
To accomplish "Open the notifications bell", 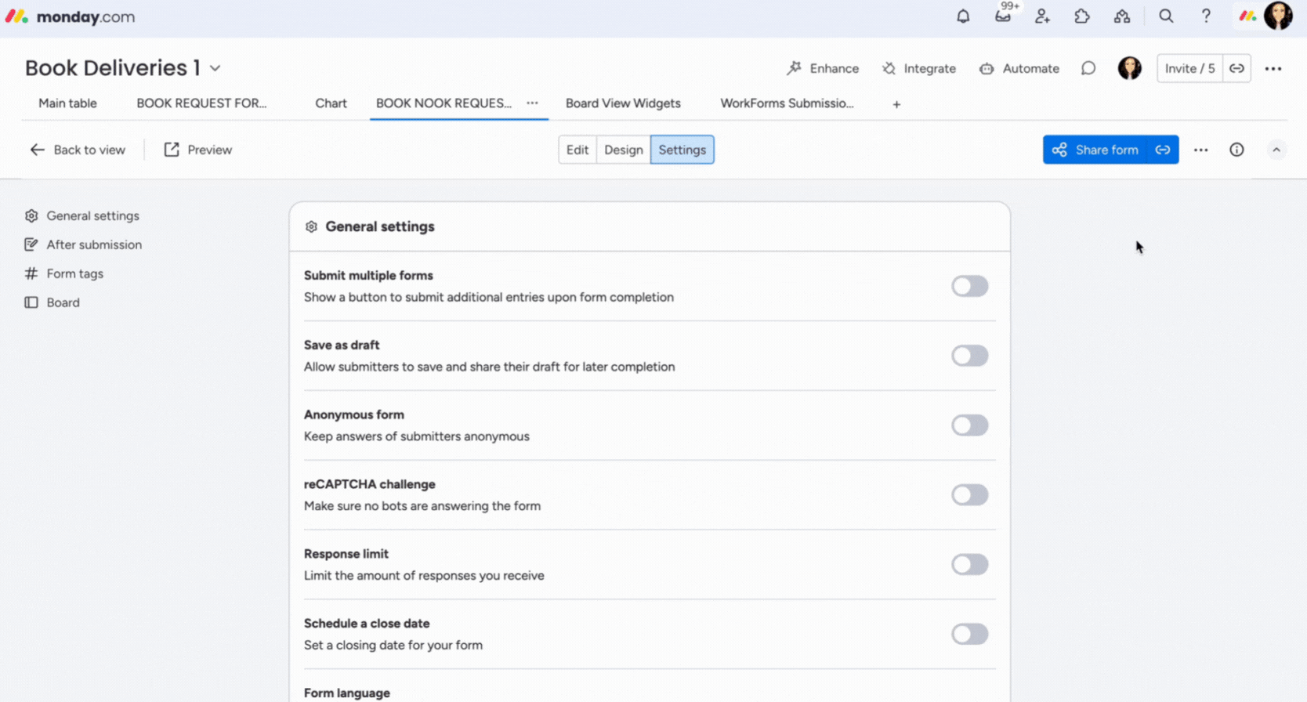I will pos(963,16).
